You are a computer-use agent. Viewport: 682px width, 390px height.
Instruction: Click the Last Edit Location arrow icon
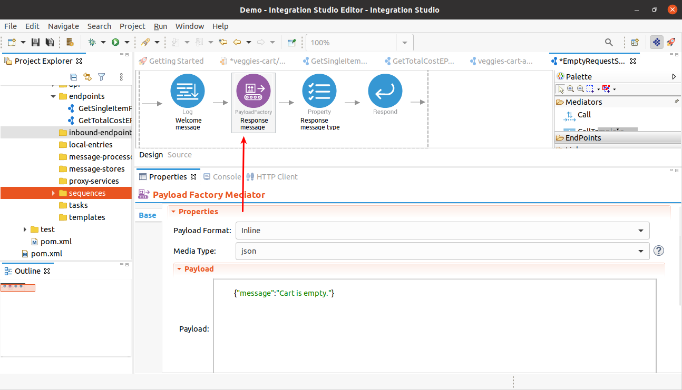[223, 43]
